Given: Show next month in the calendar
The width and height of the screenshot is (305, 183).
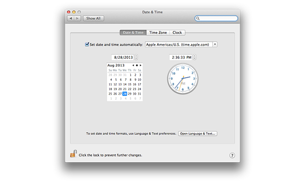Looking at the screenshot, I should point(140,65).
